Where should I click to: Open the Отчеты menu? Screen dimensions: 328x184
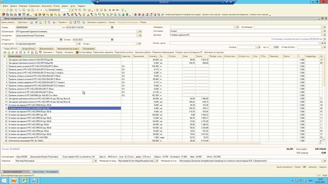click(x=56, y=6)
